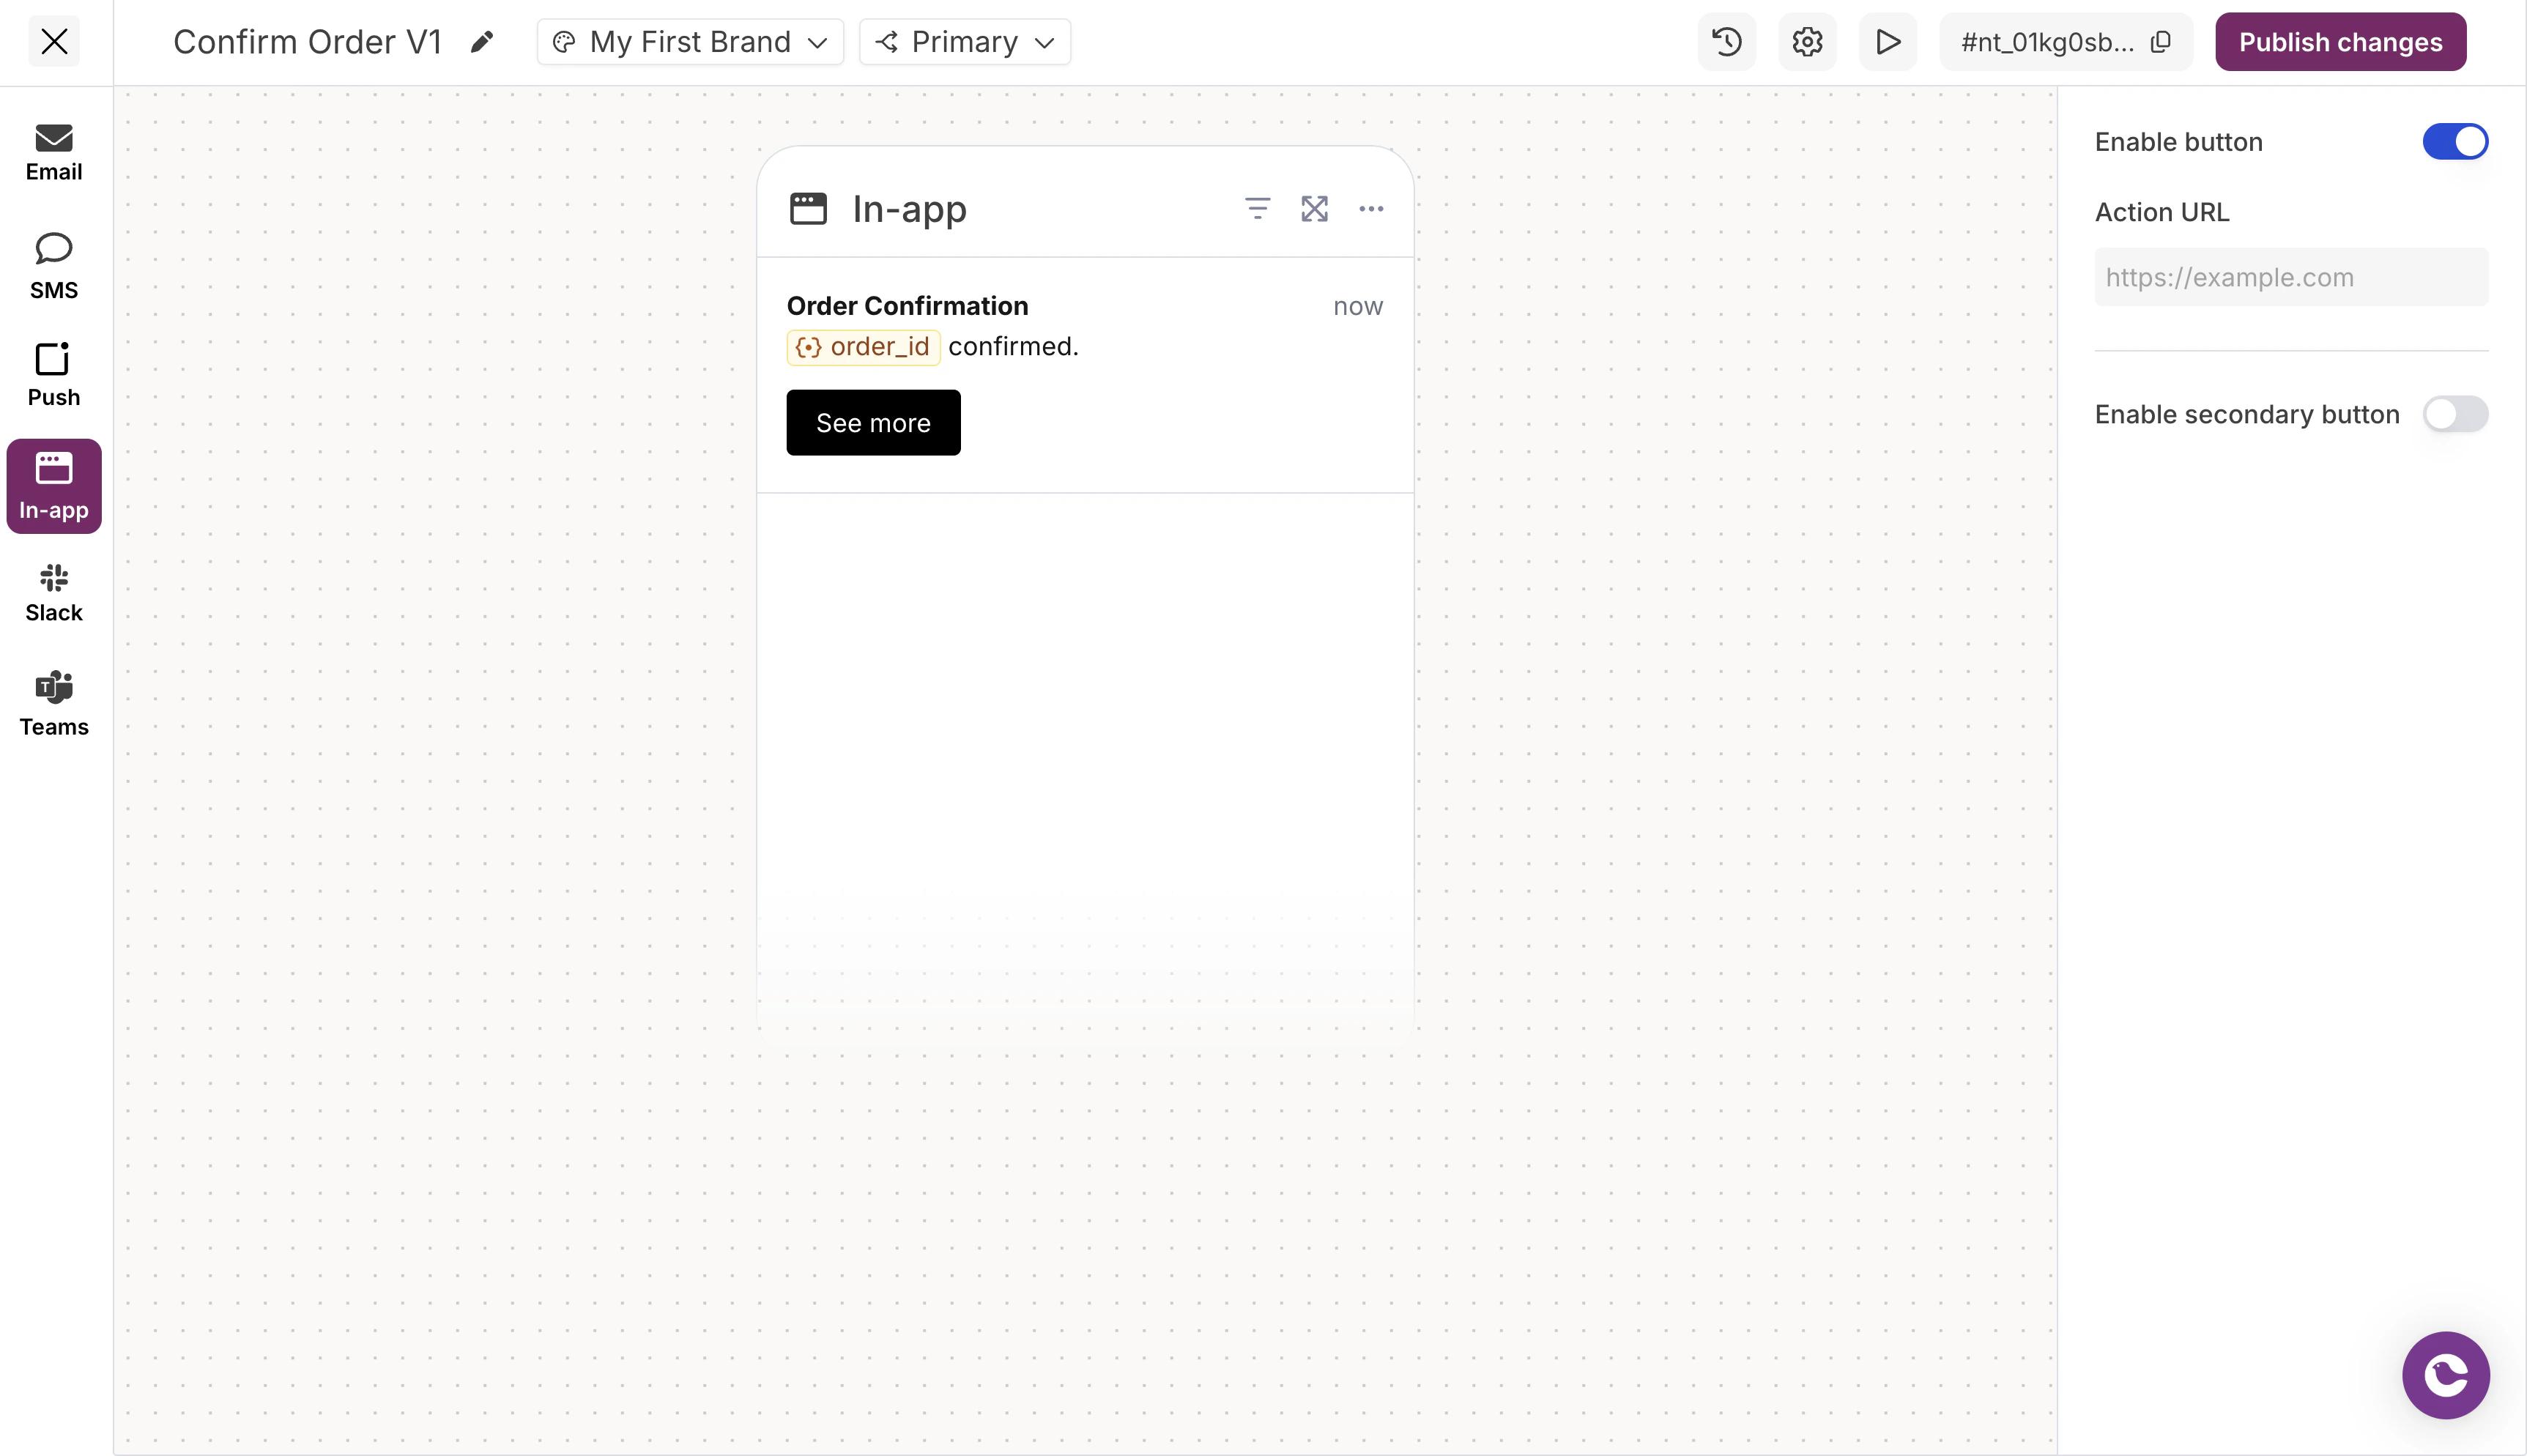Open the Slack channel template
This screenshot has height=1456, width=2527.
tap(53, 590)
